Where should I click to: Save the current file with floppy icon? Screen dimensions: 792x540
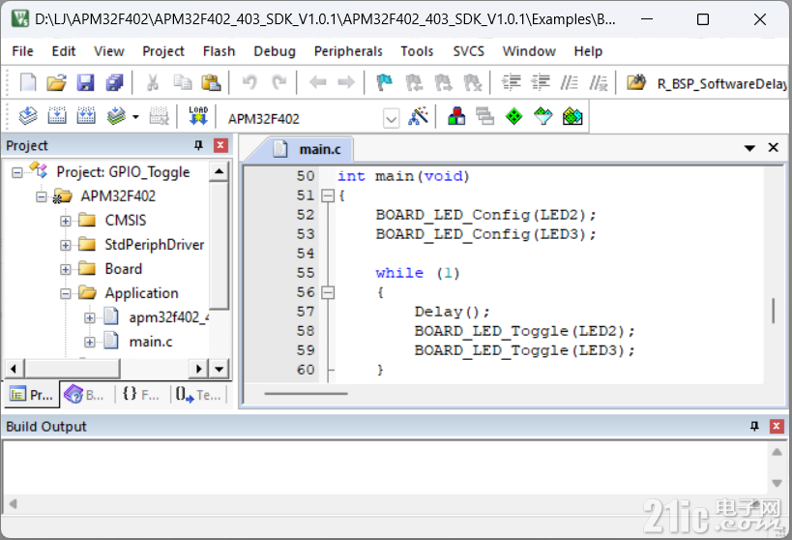click(85, 82)
